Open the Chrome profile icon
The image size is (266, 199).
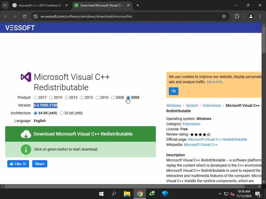click(x=251, y=16)
